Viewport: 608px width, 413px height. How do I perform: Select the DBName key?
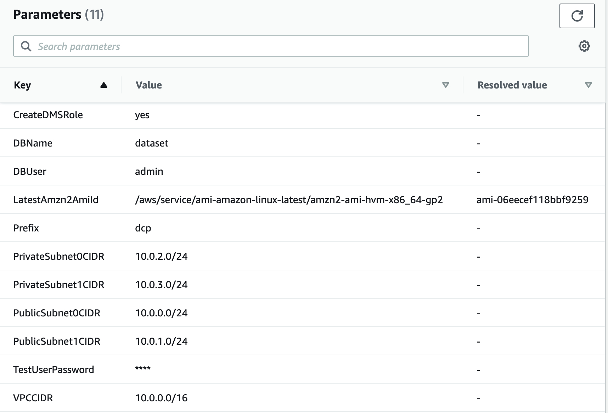33,143
